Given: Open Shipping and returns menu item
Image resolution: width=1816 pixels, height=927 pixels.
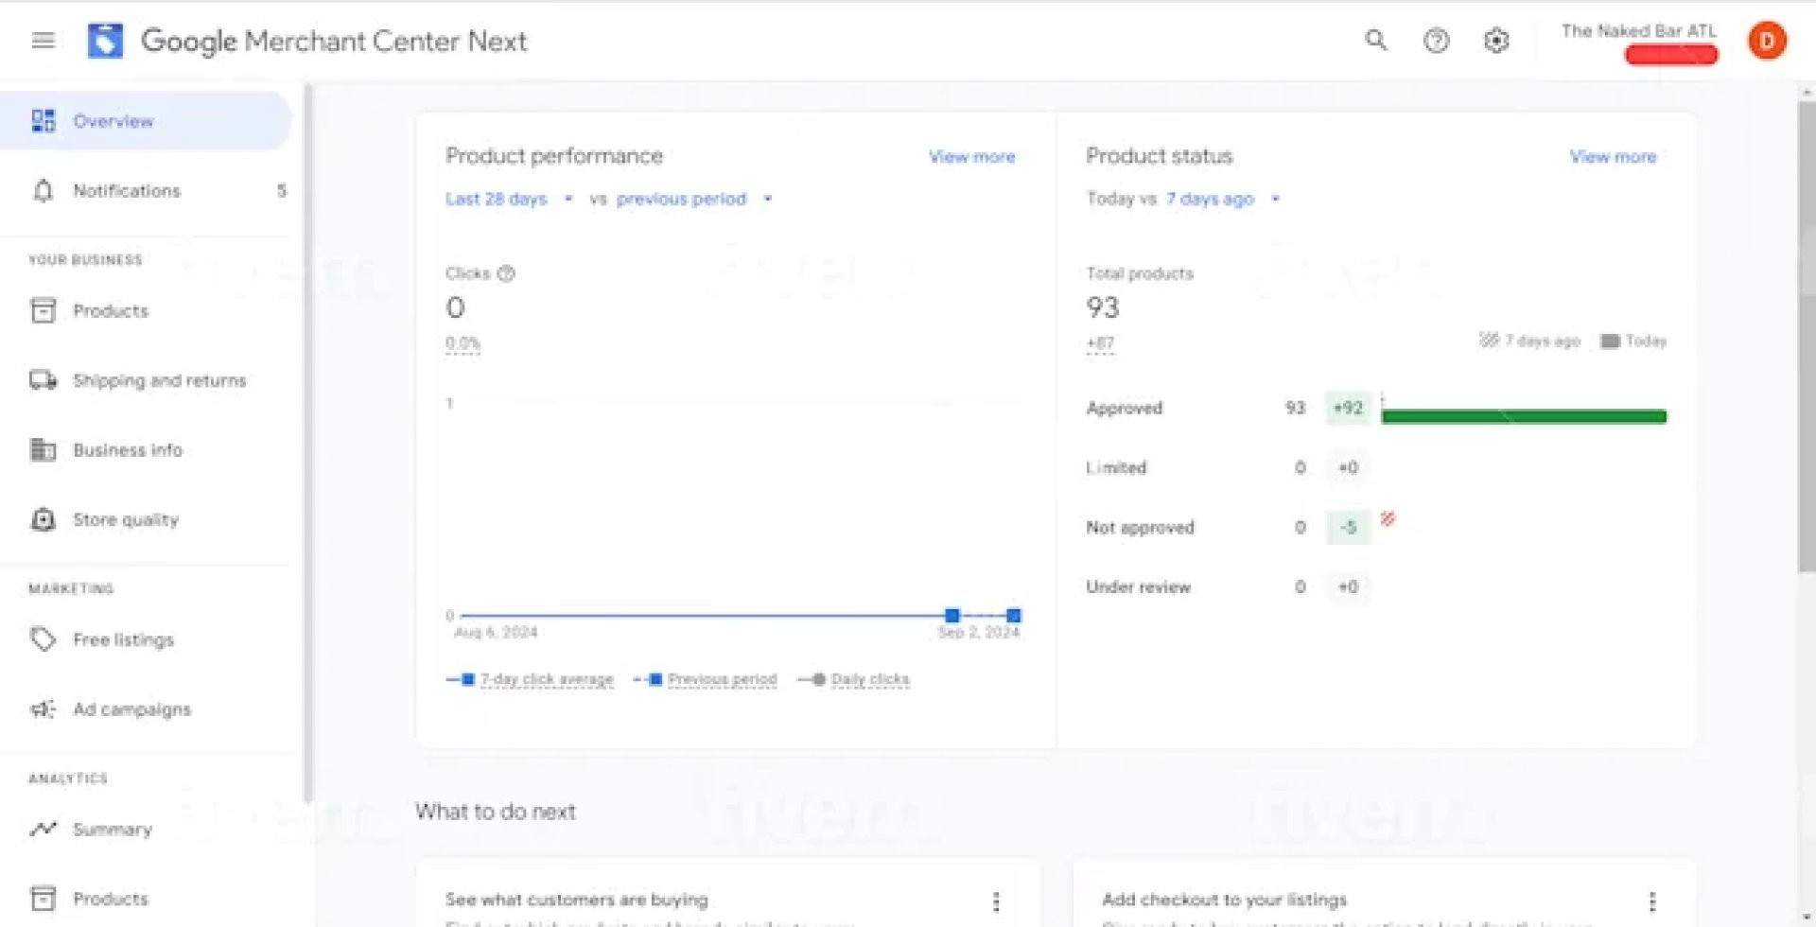Looking at the screenshot, I should [159, 380].
